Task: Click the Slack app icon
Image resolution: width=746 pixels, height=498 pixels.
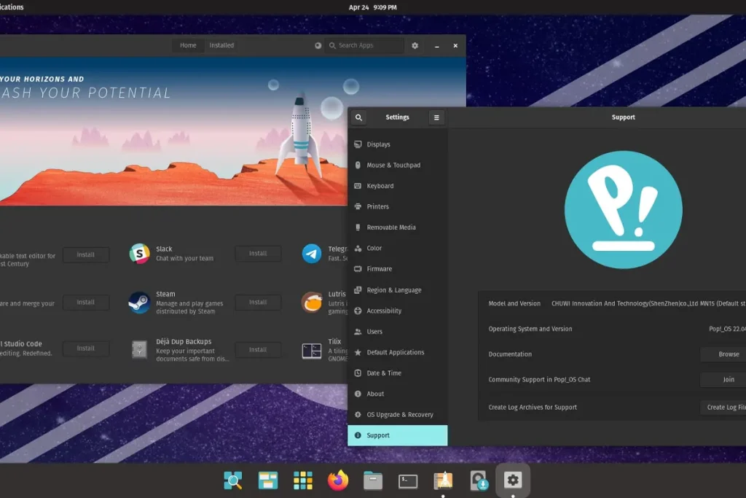Action: coord(139,254)
